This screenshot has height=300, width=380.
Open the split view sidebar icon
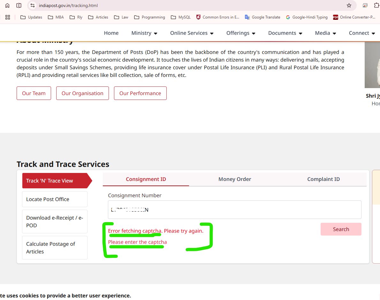point(19,5)
